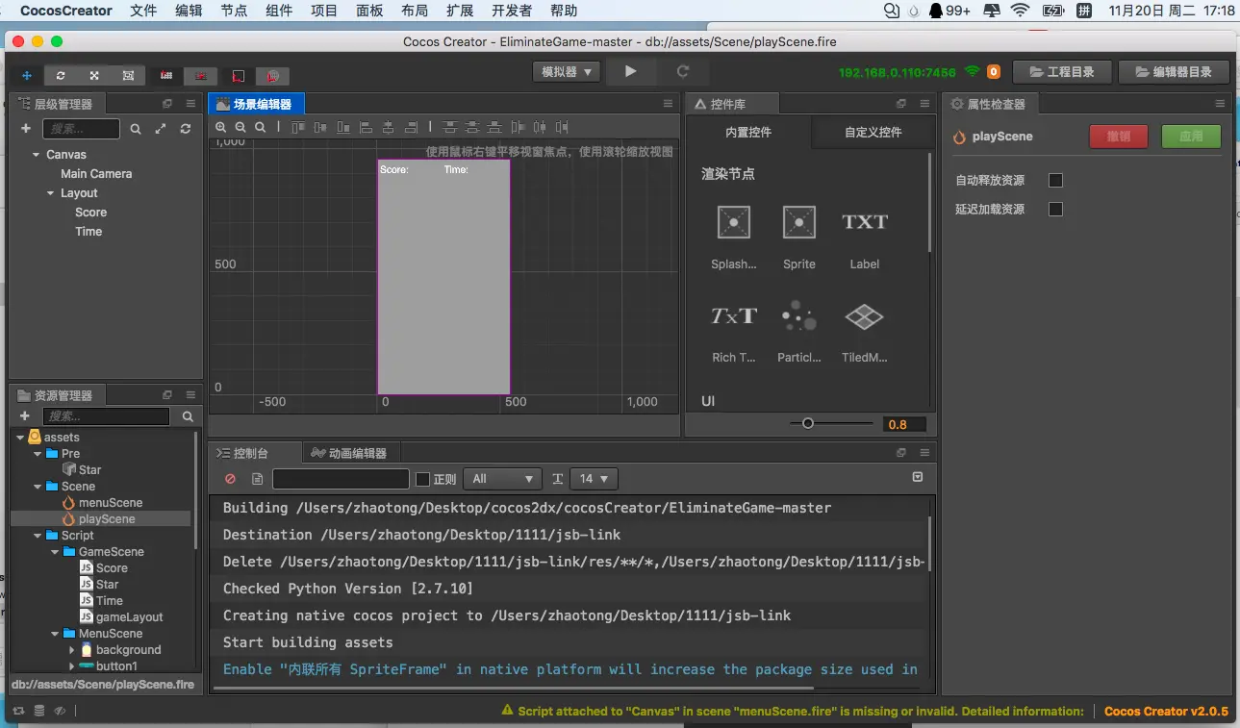Collapse Layout node in hierarchy
This screenshot has width=1240, height=728.
click(x=51, y=193)
